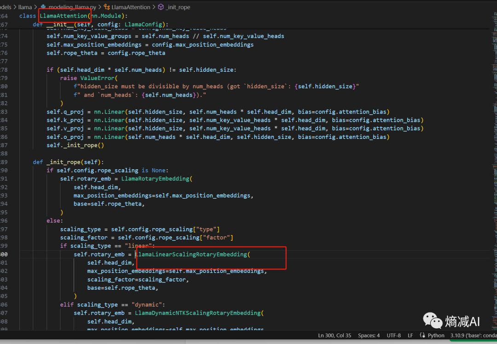Click base=self.rope_theta on line 294
Screen dimensions: 497x344
point(109,204)
